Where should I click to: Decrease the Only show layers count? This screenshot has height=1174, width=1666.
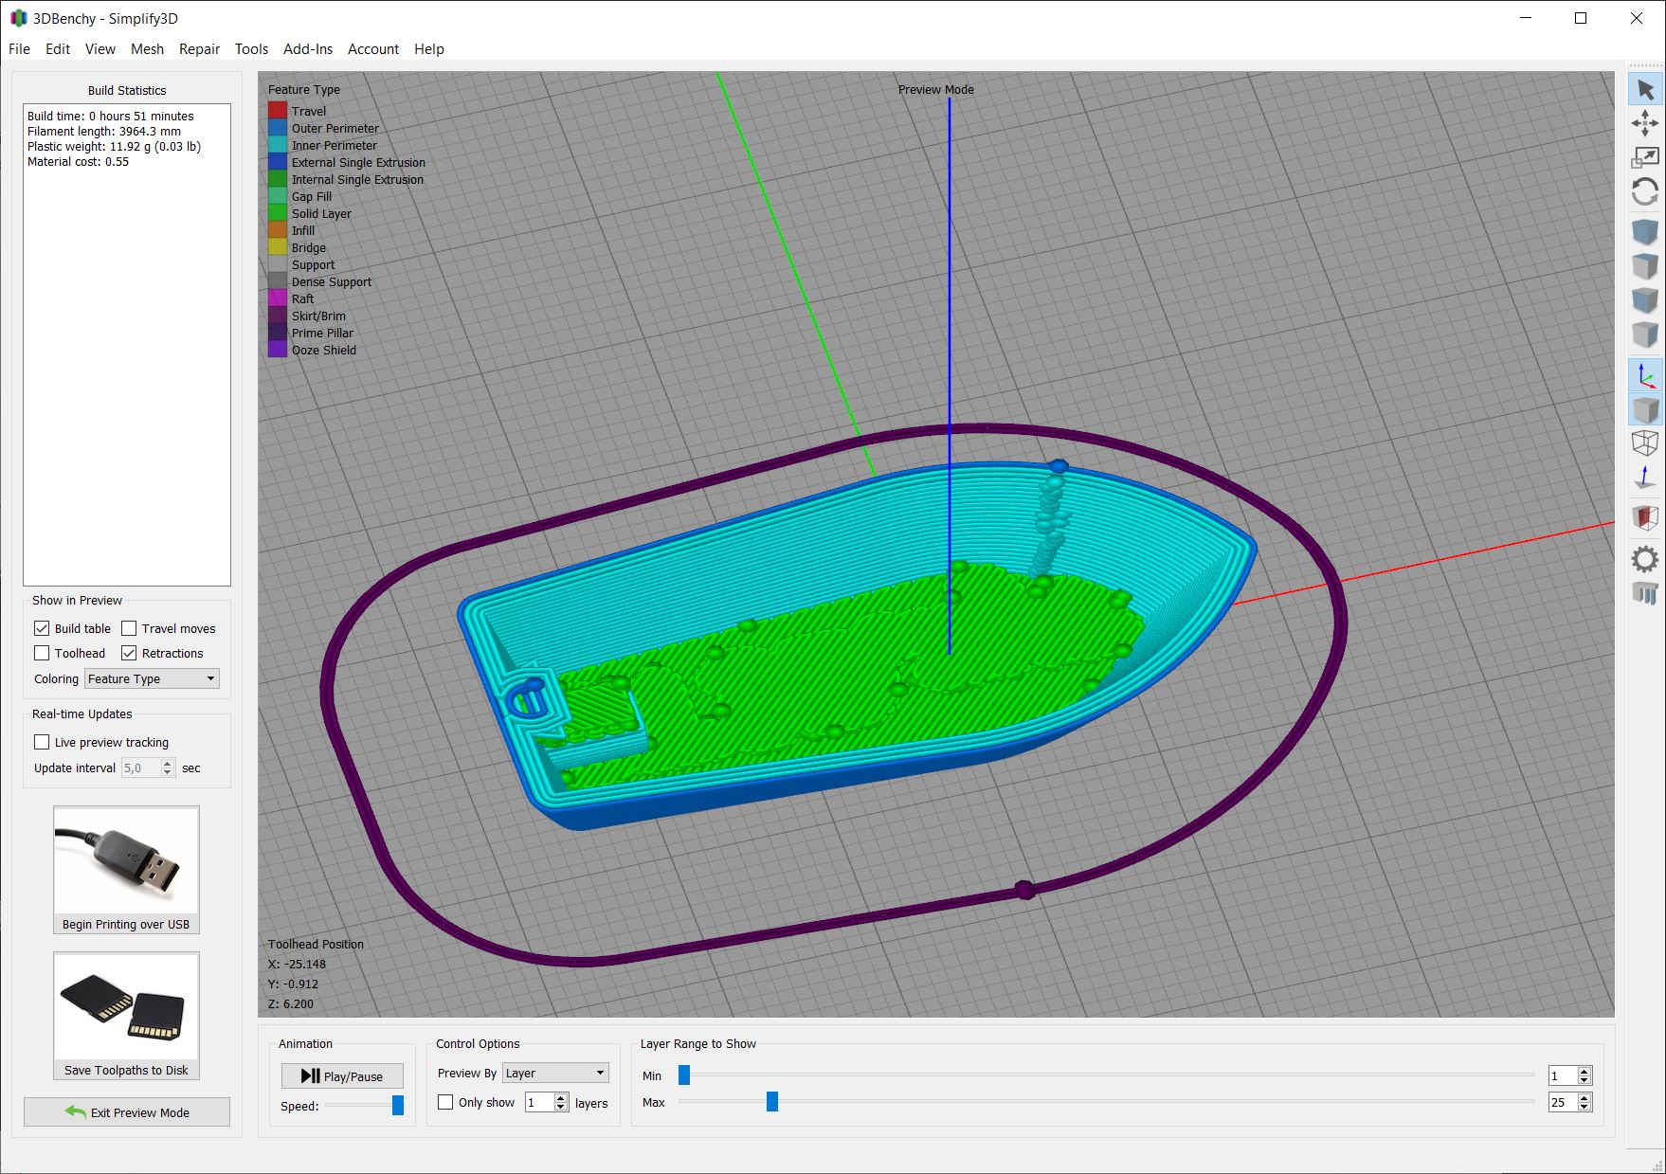point(561,1107)
